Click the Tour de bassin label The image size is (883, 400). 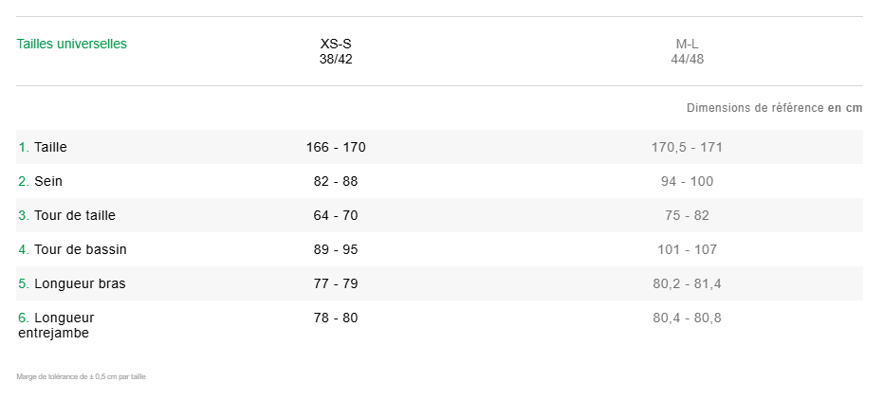coord(80,249)
